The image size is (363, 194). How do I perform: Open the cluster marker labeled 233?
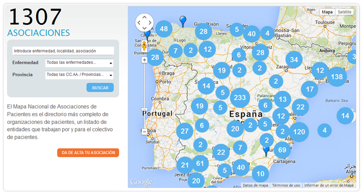tap(240, 98)
